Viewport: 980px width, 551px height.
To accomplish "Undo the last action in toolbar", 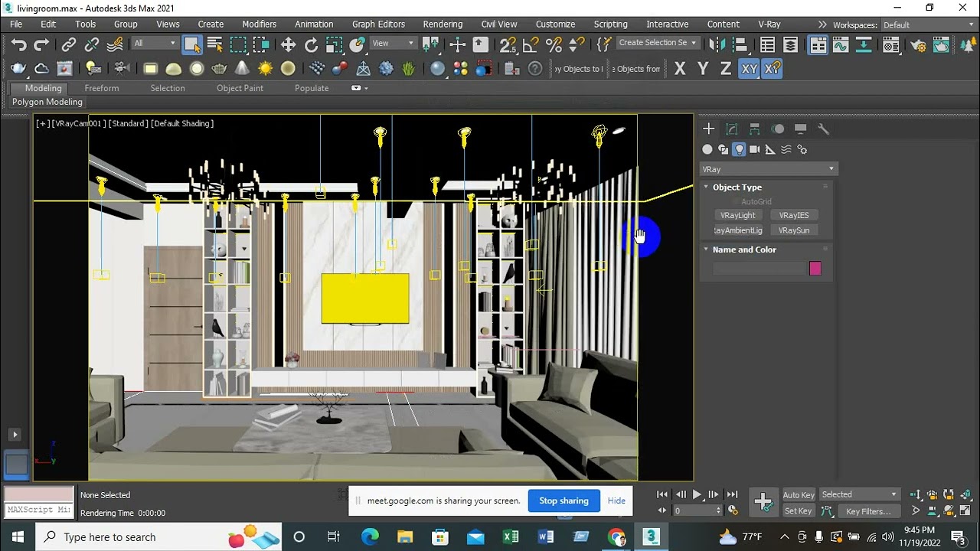I will pos(18,44).
